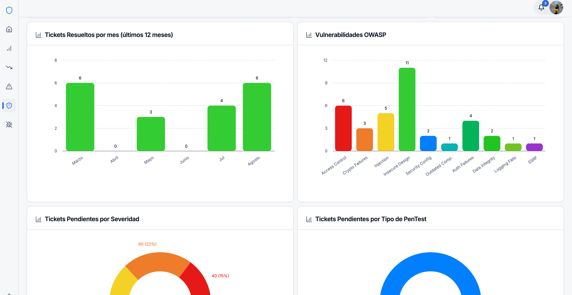Click the 'Crypto Failures' axis label
The width and height of the screenshot is (572, 295).
[355, 165]
